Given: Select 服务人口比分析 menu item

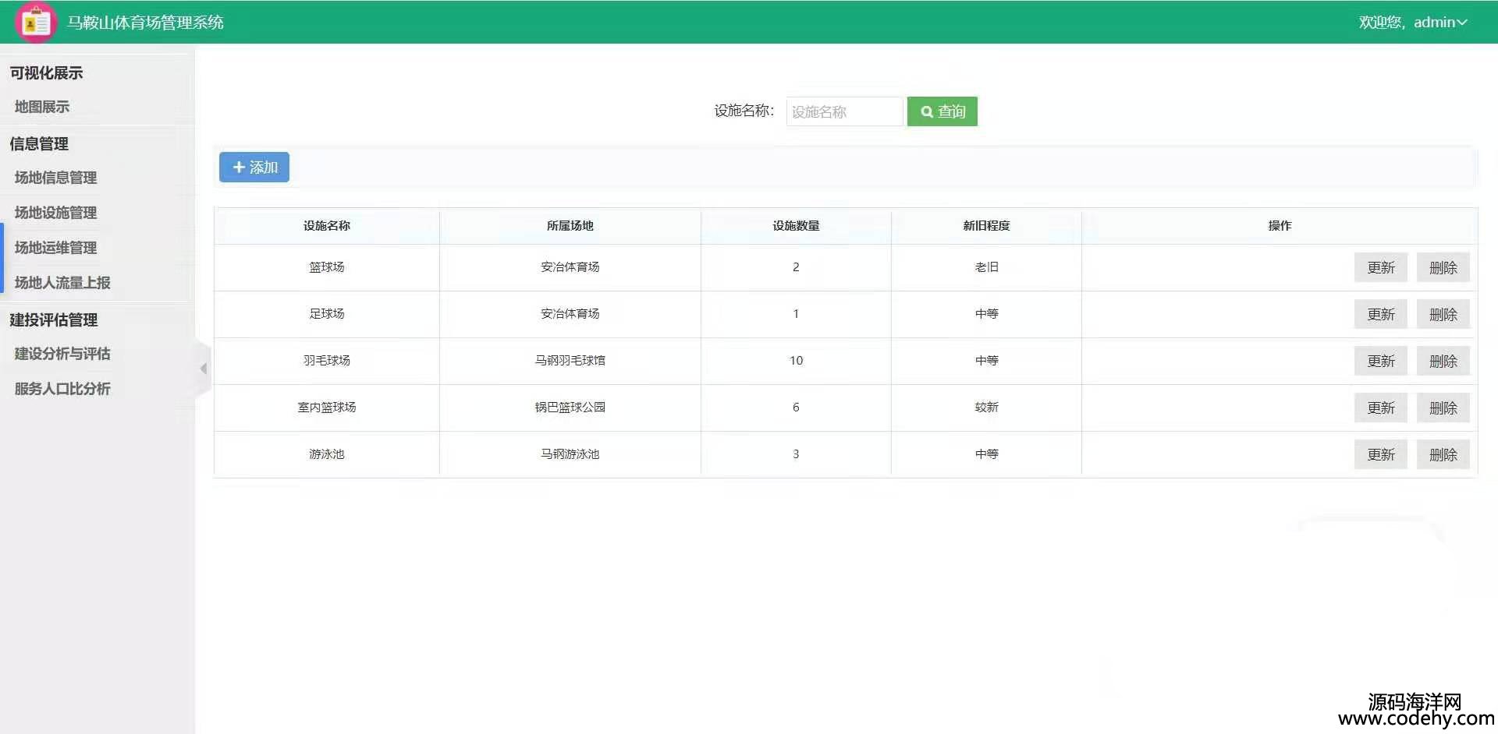Looking at the screenshot, I should (62, 389).
